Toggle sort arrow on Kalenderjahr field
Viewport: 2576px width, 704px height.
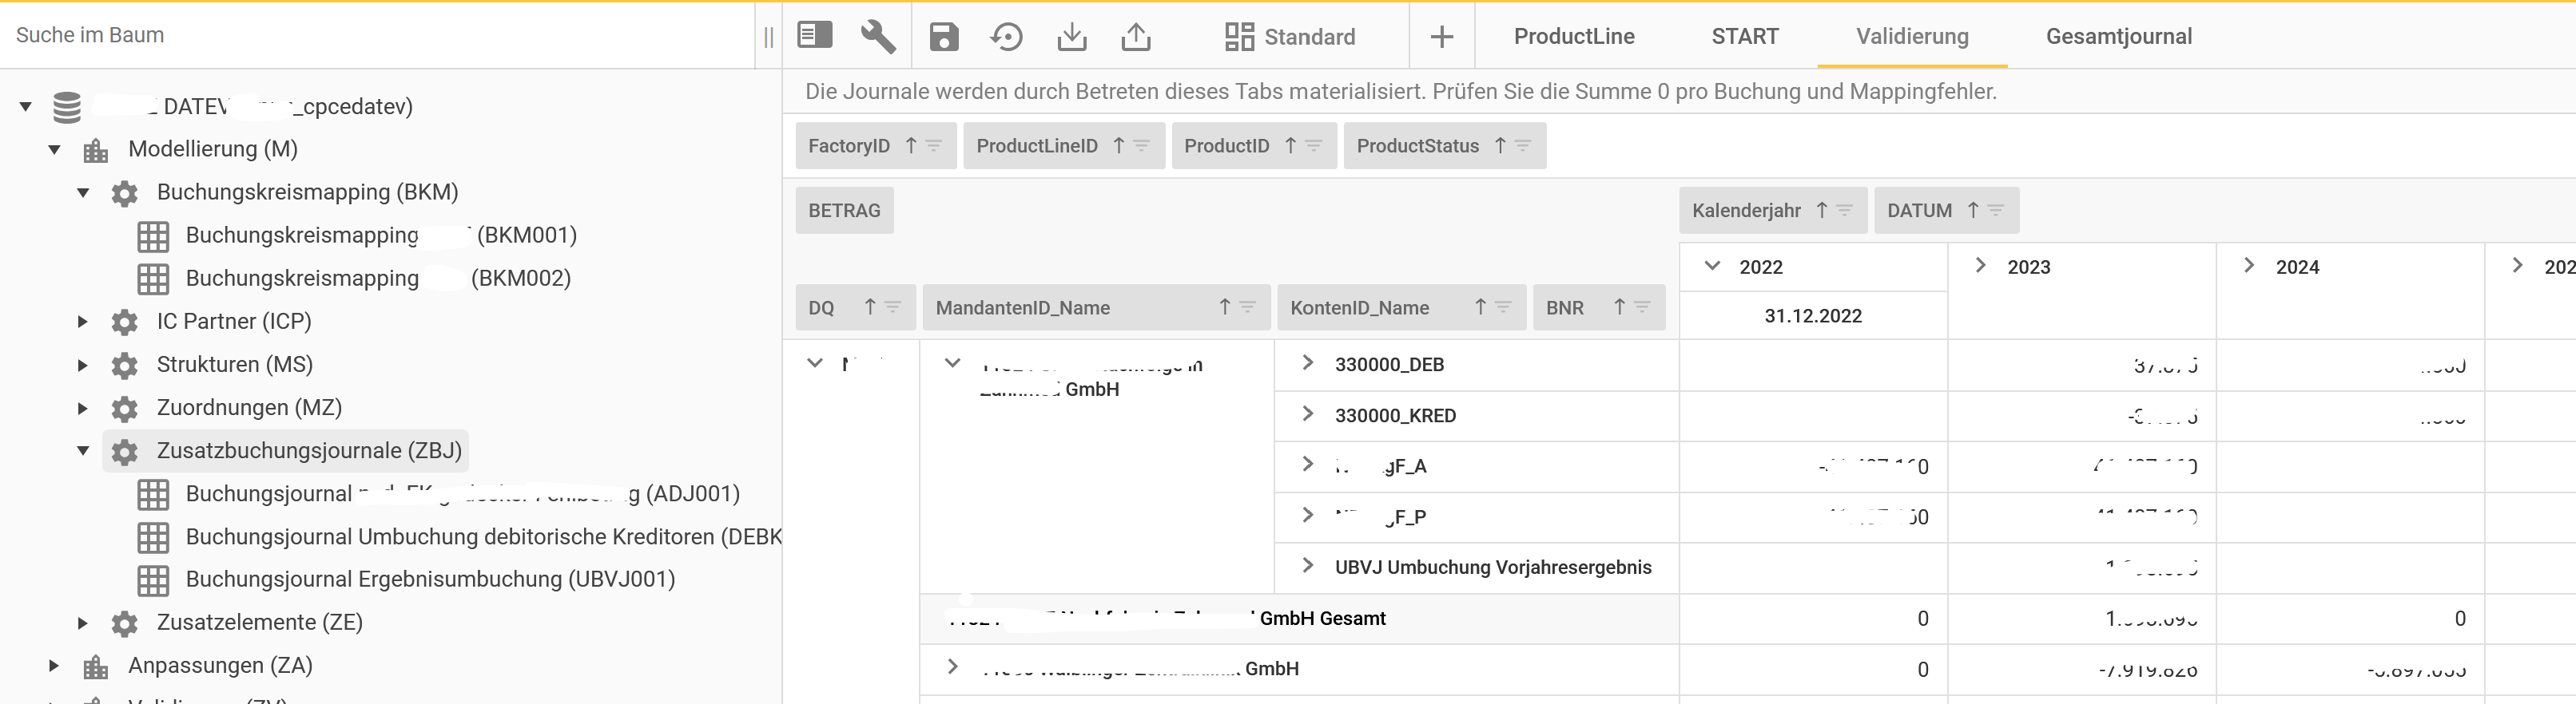(1821, 211)
